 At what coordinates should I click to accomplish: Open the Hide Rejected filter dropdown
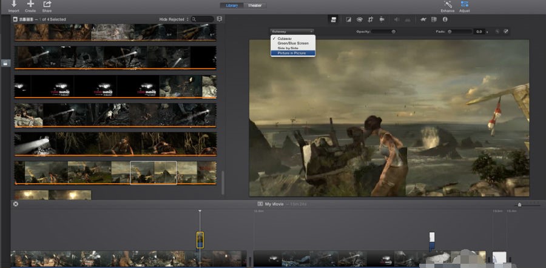[174, 19]
